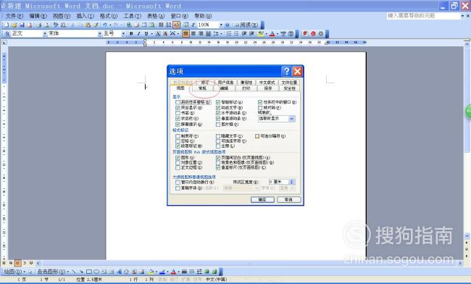Uncheck the 突出显示 checkbox
Screen dimensions: 471x284
(178, 108)
